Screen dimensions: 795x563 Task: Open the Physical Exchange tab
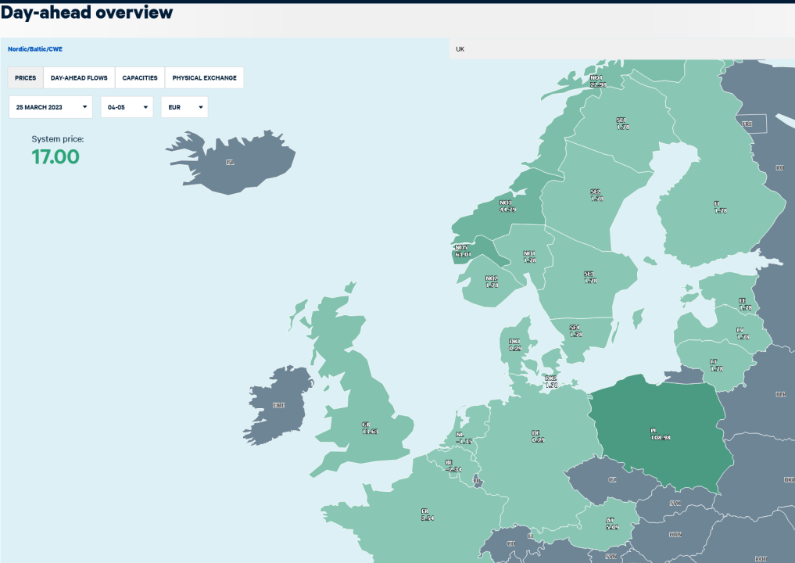[204, 77]
